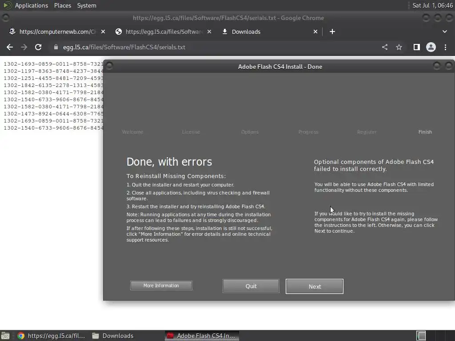Click the Options step label
Screen dimensions: 455x341
250,132
